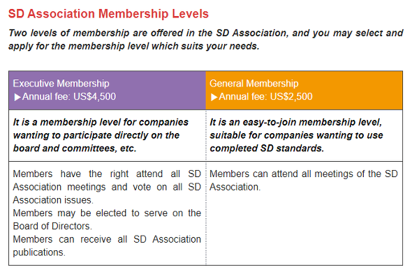Image resolution: width=412 pixels, height=274 pixels.
Task: Click the phrase 'completed SD standards'
Action: [x=267, y=149]
